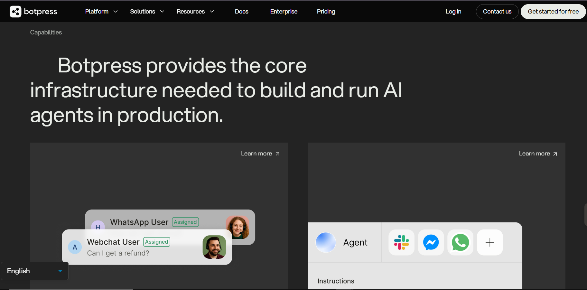Open the Slack integration icon

coord(401,242)
